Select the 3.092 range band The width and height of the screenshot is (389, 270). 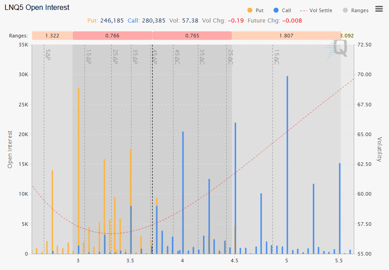coord(347,36)
